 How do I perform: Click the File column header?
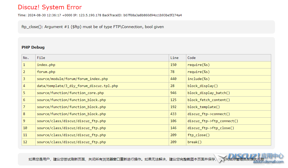[41, 58]
